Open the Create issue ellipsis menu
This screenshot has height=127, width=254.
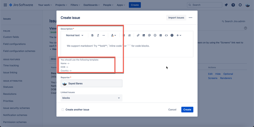tap(190, 17)
